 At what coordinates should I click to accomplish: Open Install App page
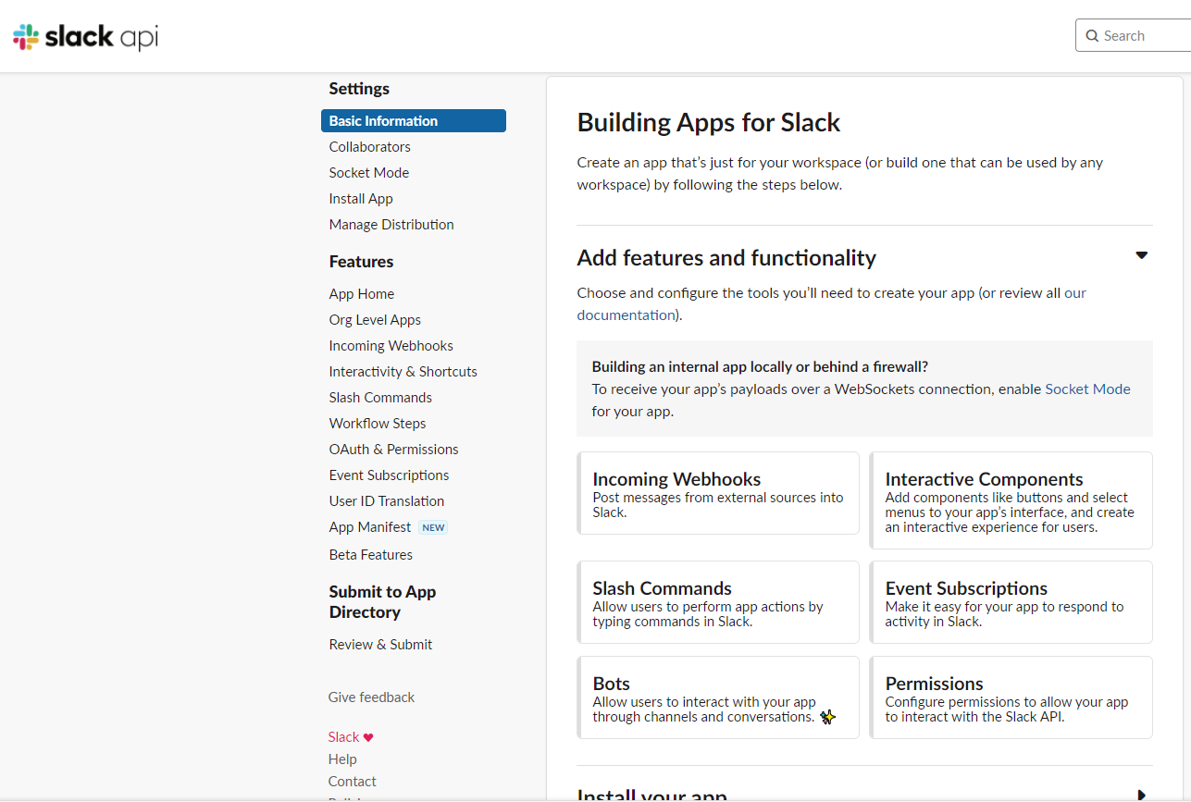click(x=361, y=199)
